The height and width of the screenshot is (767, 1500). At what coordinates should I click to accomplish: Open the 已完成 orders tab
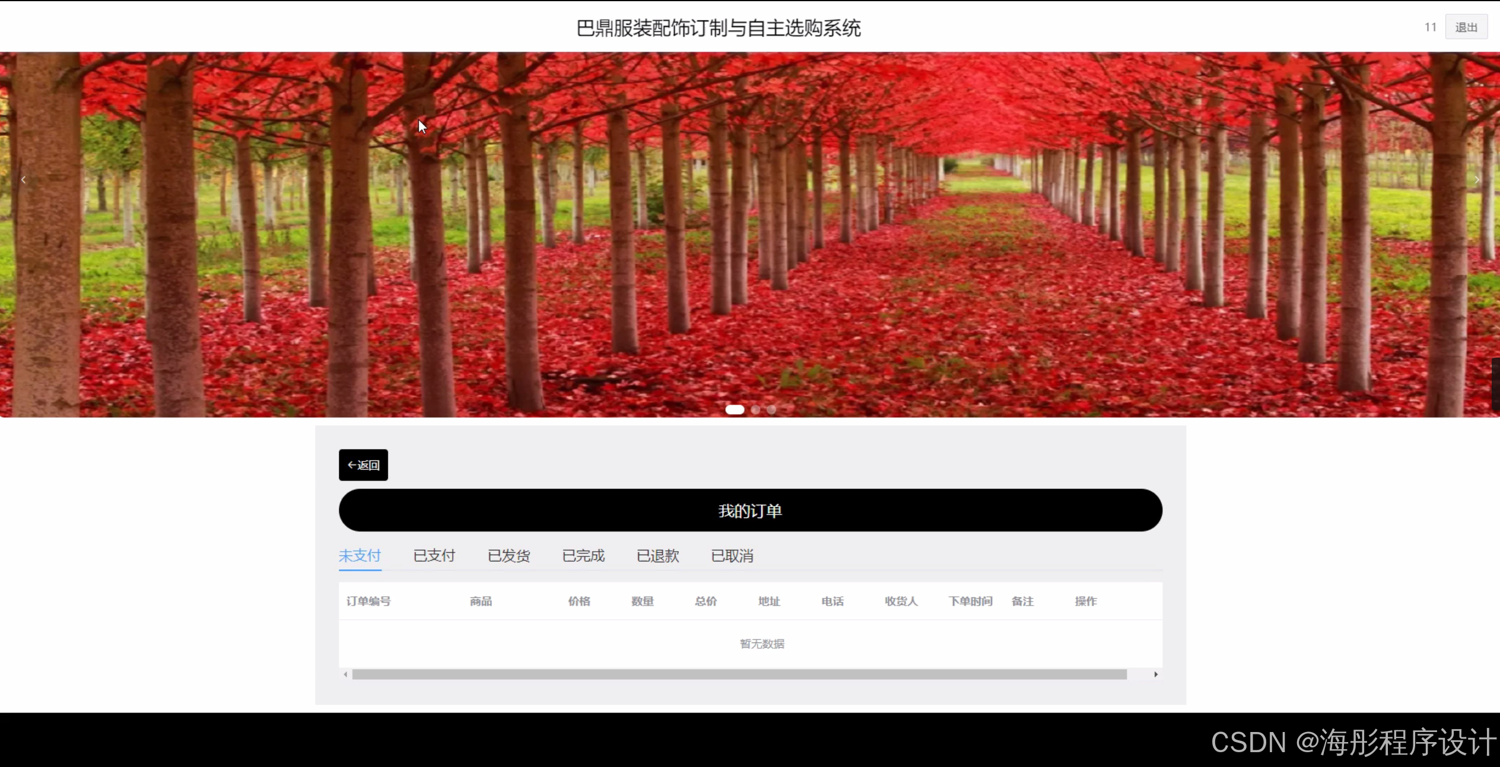tap(583, 556)
